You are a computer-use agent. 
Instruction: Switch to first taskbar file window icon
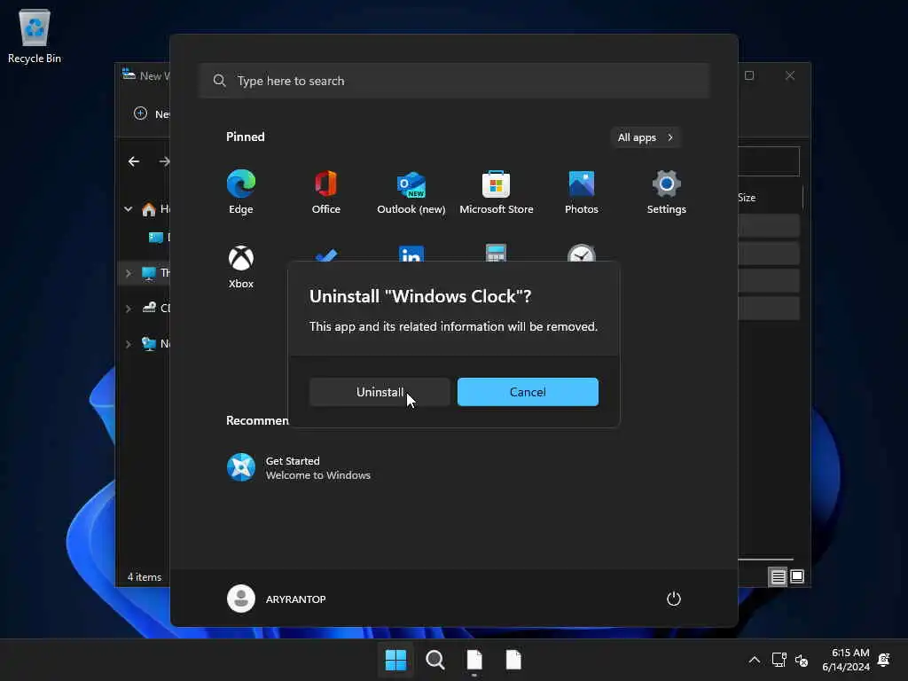tap(474, 660)
